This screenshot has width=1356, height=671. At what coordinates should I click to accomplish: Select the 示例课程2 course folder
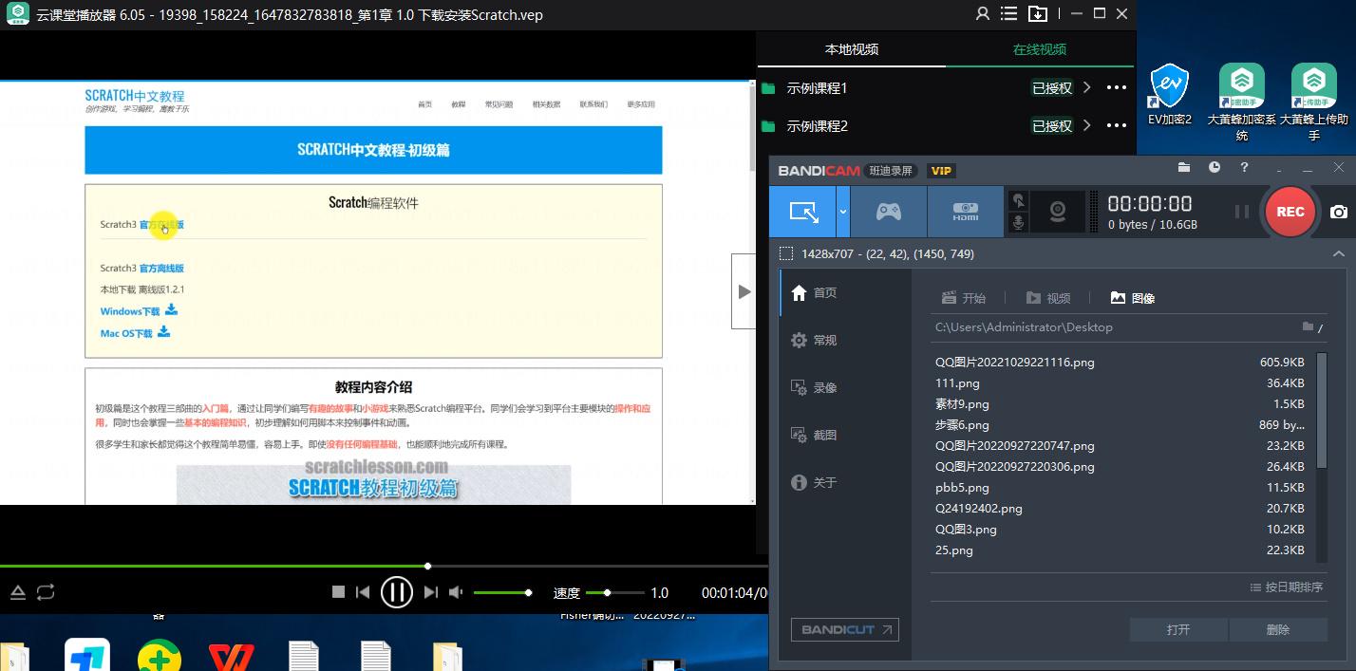point(818,125)
